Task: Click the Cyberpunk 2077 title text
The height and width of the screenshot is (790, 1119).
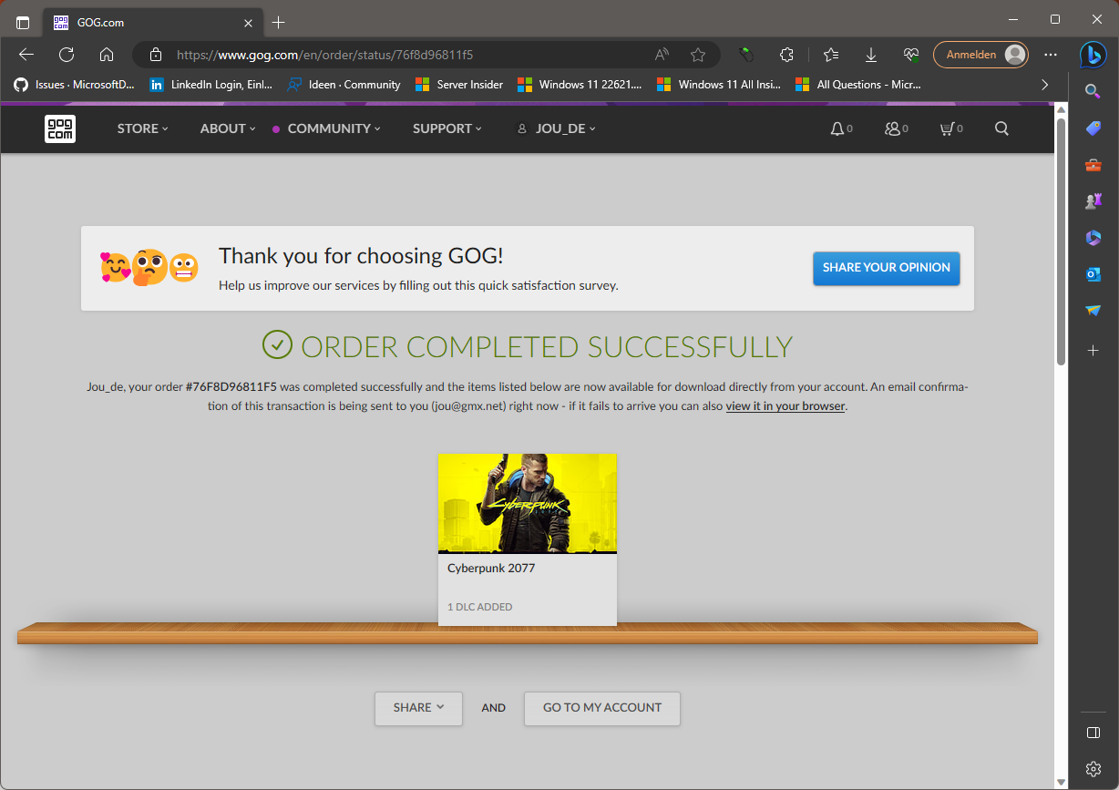Action: (491, 568)
